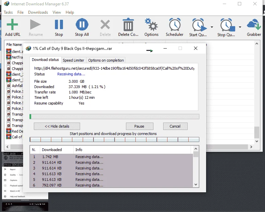The image size is (265, 212).
Task: Click the connections segment progress bar
Action: coord(114,139)
